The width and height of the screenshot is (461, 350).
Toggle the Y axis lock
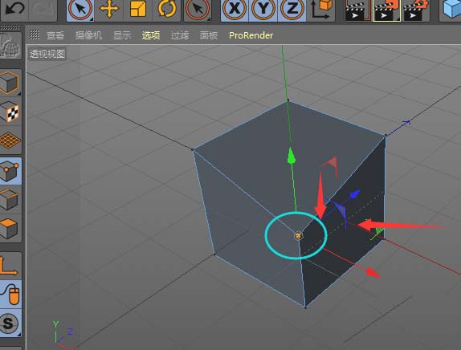tap(263, 10)
